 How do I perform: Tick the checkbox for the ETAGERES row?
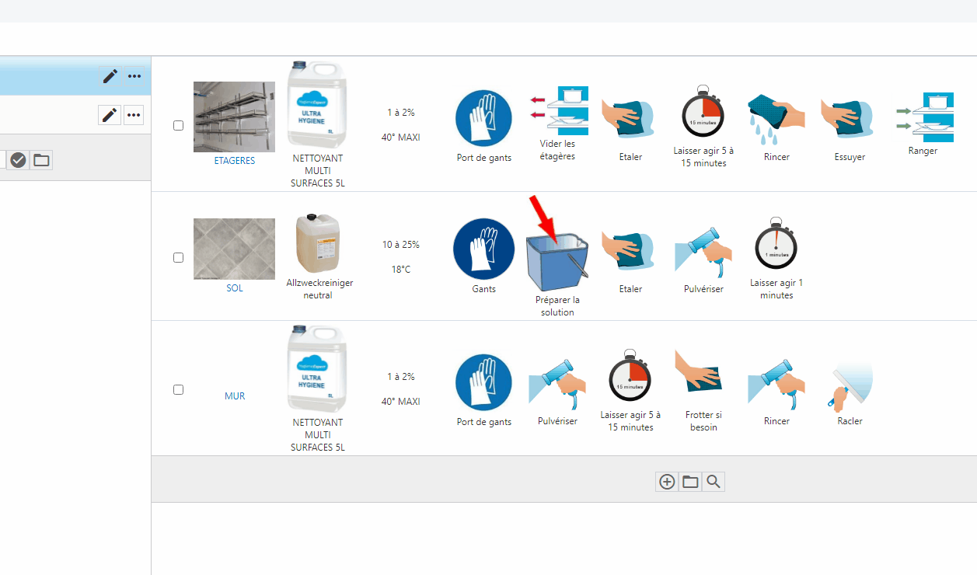(178, 125)
